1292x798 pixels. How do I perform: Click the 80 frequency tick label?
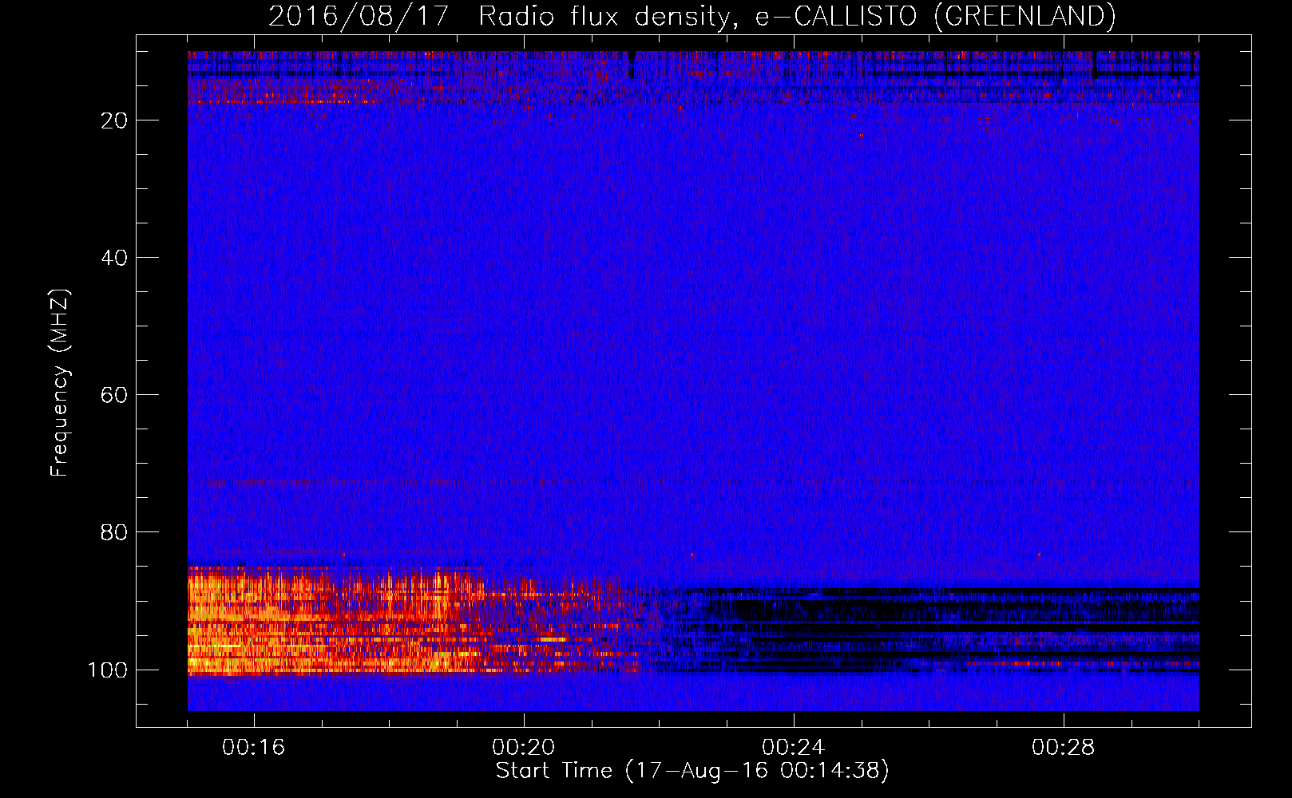pyautogui.click(x=115, y=532)
